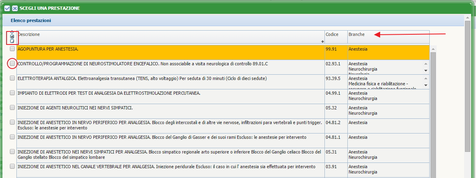Click the table's vertical scrollbar track
The height and width of the screenshot is (178, 476).
[433, 122]
